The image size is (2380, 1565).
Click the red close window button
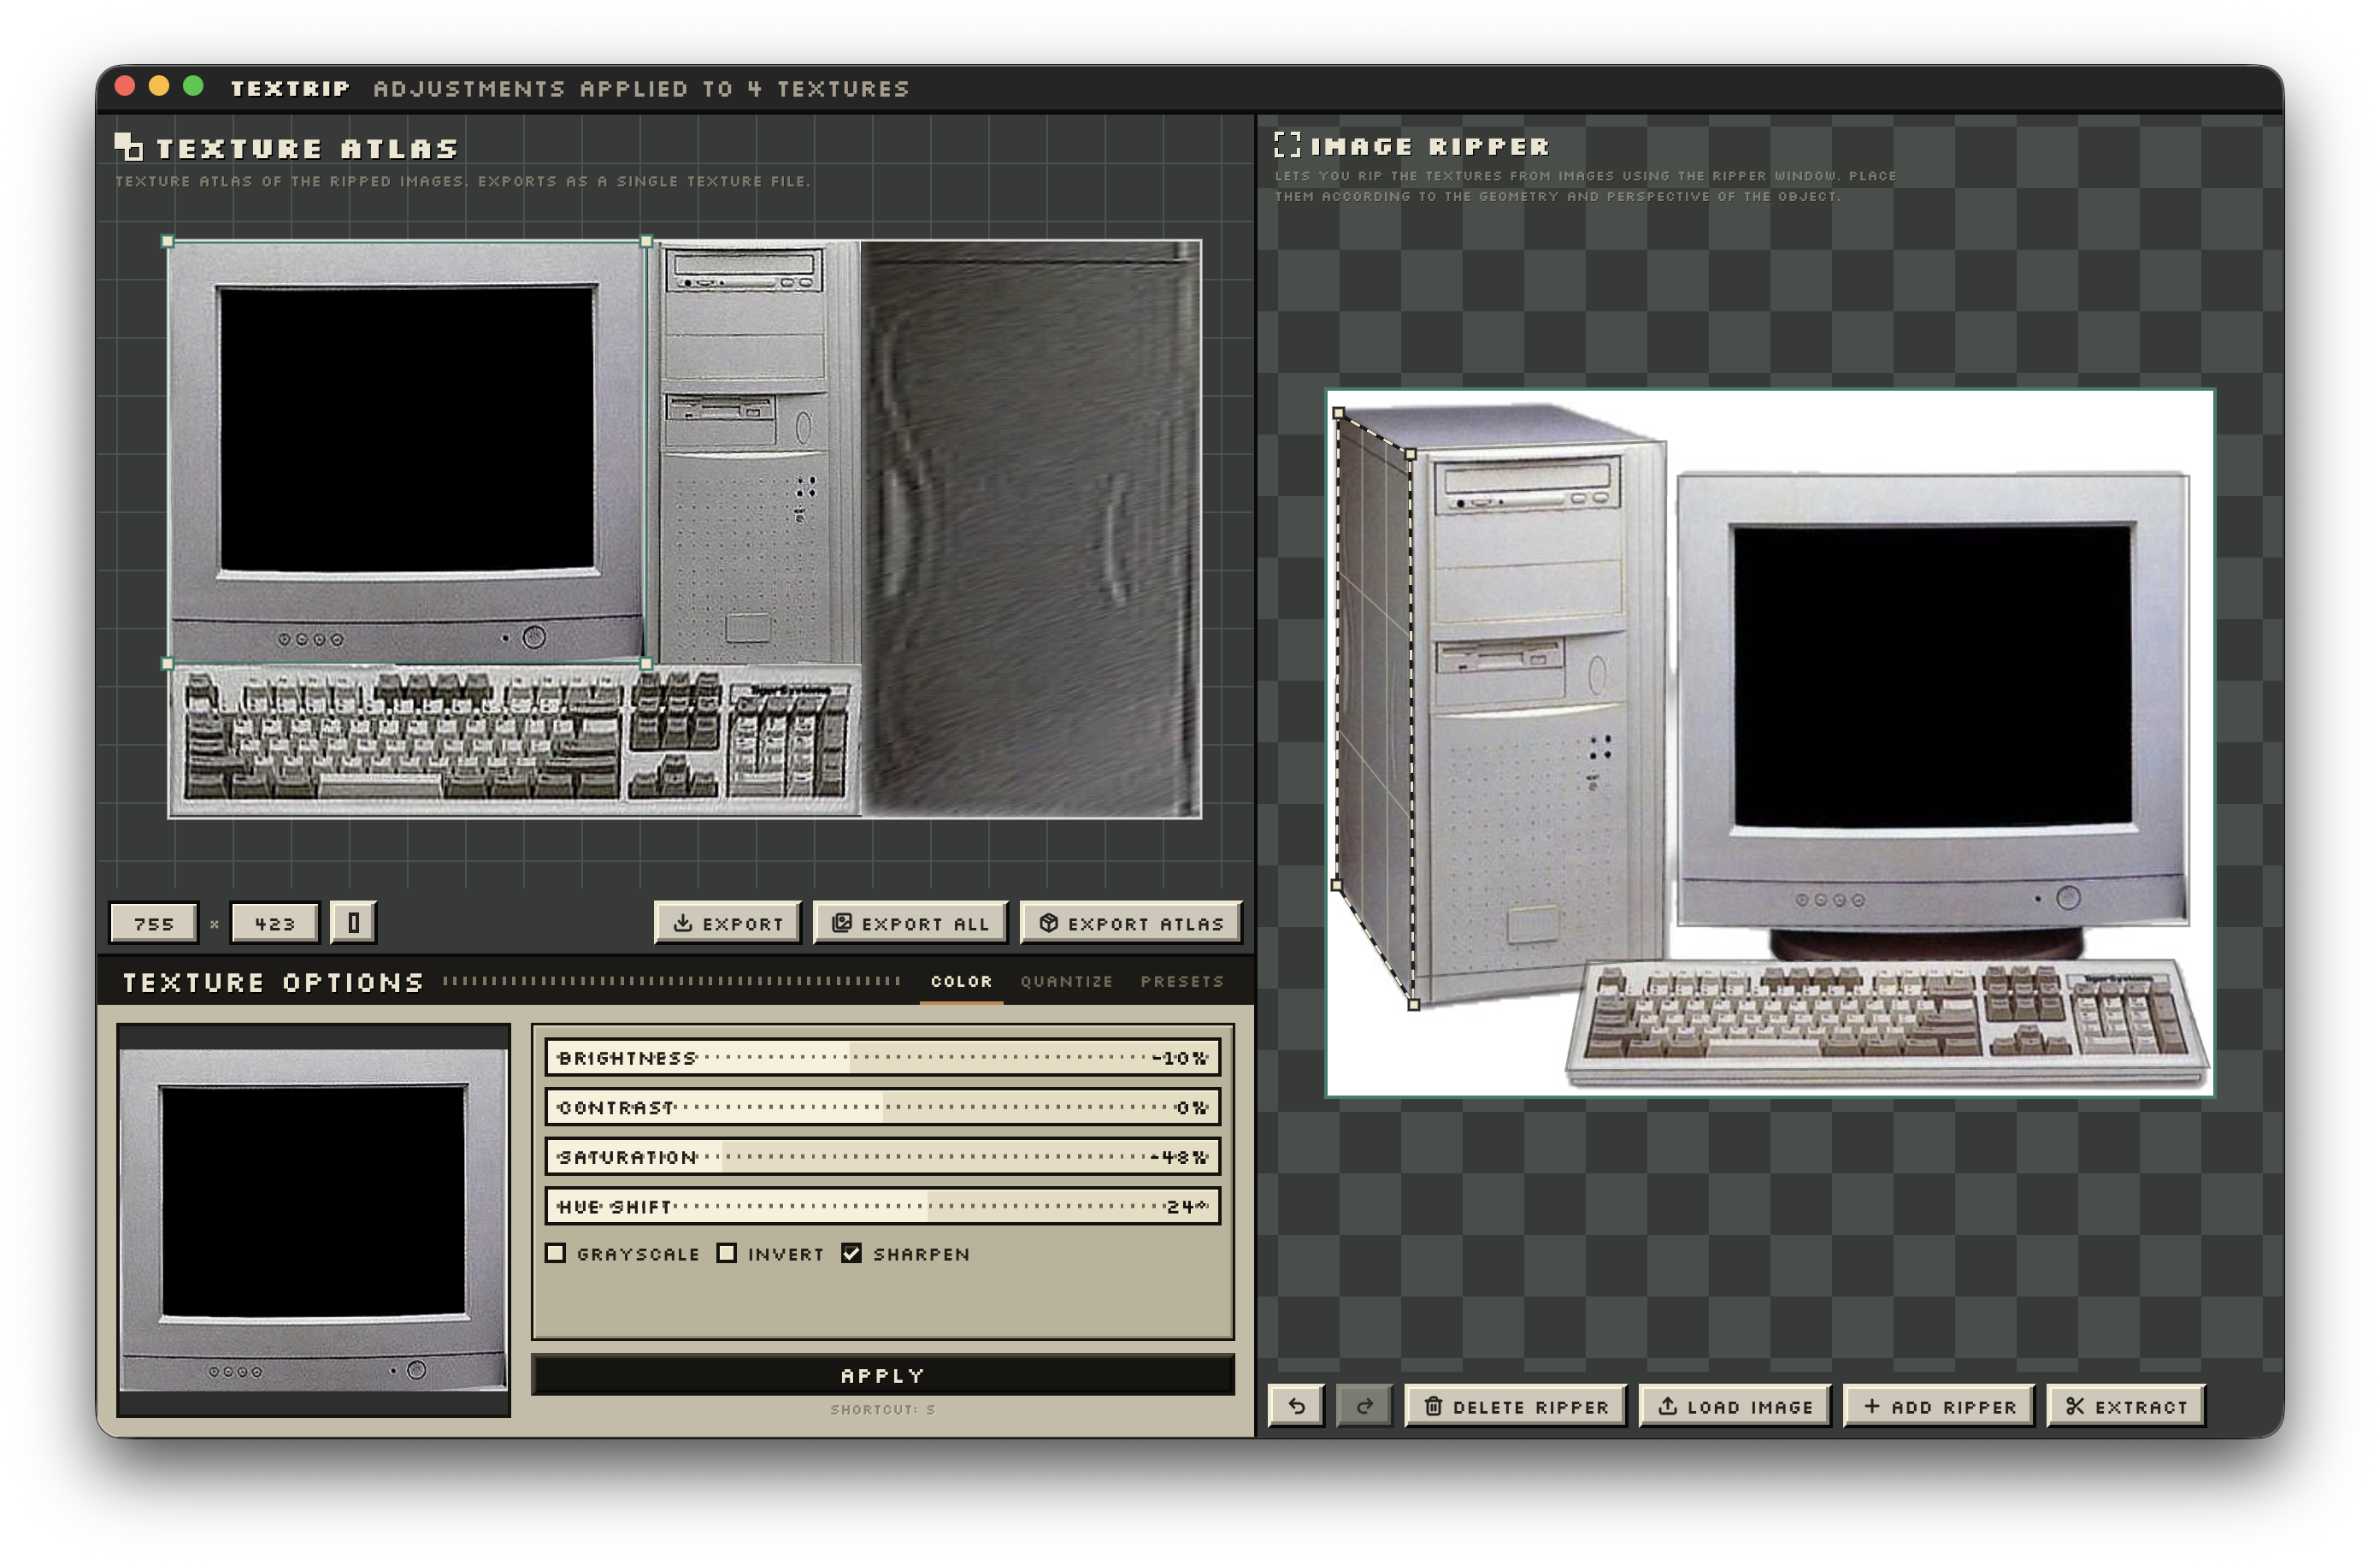point(125,86)
